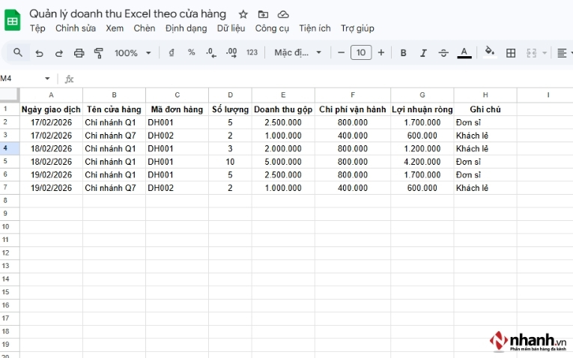Decrease font size with minus
This screenshot has height=358, width=573.
pyautogui.click(x=341, y=52)
